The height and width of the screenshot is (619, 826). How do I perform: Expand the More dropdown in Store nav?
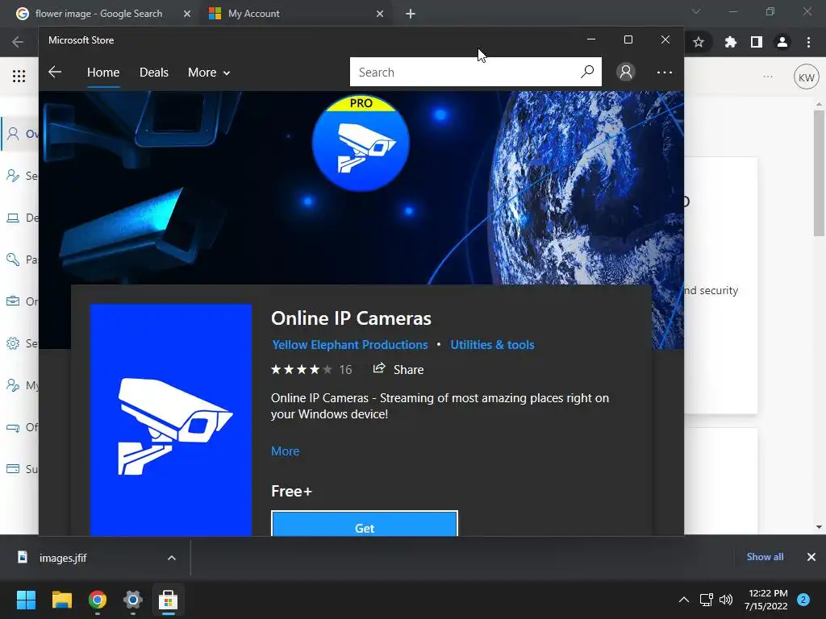(209, 72)
